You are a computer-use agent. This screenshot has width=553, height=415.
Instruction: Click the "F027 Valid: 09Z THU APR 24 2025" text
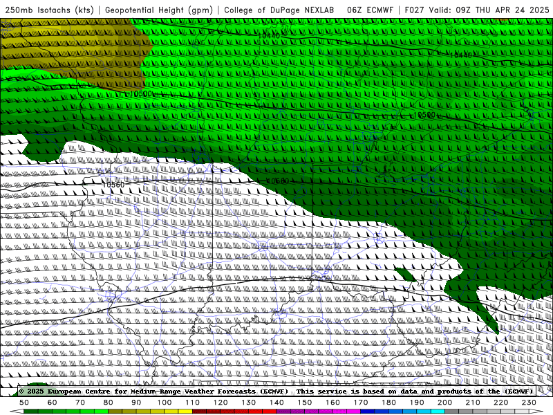click(x=477, y=10)
